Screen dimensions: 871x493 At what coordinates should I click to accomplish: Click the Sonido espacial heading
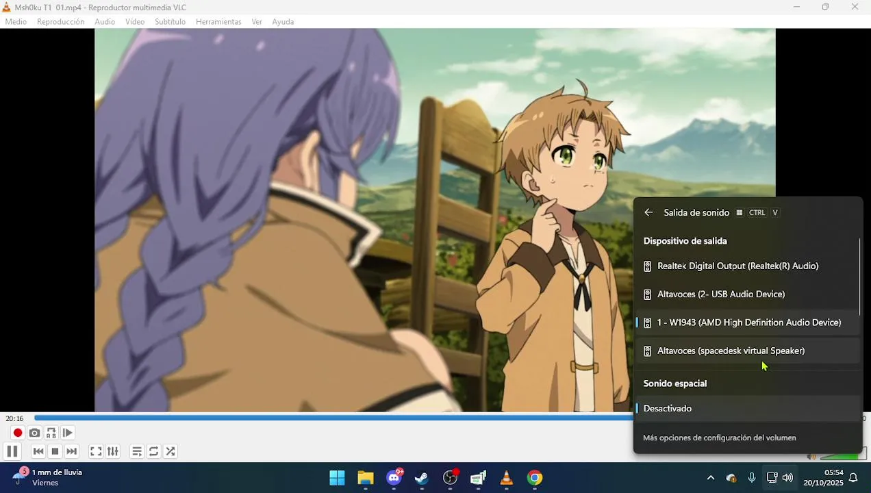[674, 383]
